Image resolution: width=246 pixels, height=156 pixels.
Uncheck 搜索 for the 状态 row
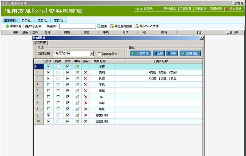coord(68,78)
